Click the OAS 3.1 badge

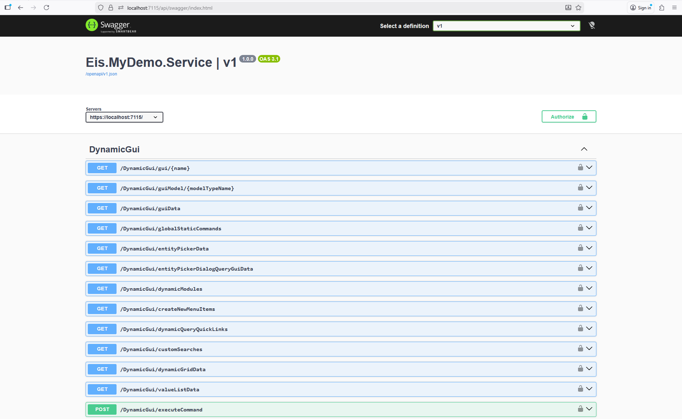pyautogui.click(x=269, y=59)
